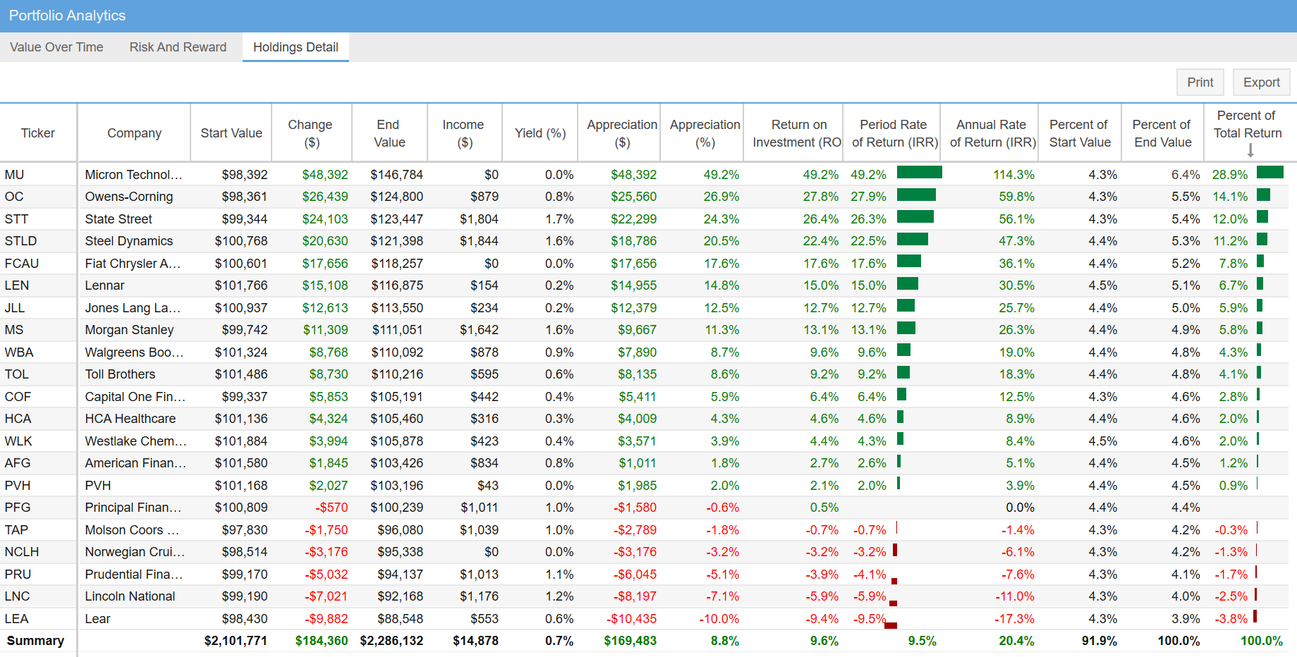Click Micron change value $48,392
This screenshot has height=657, width=1297.
click(x=325, y=175)
